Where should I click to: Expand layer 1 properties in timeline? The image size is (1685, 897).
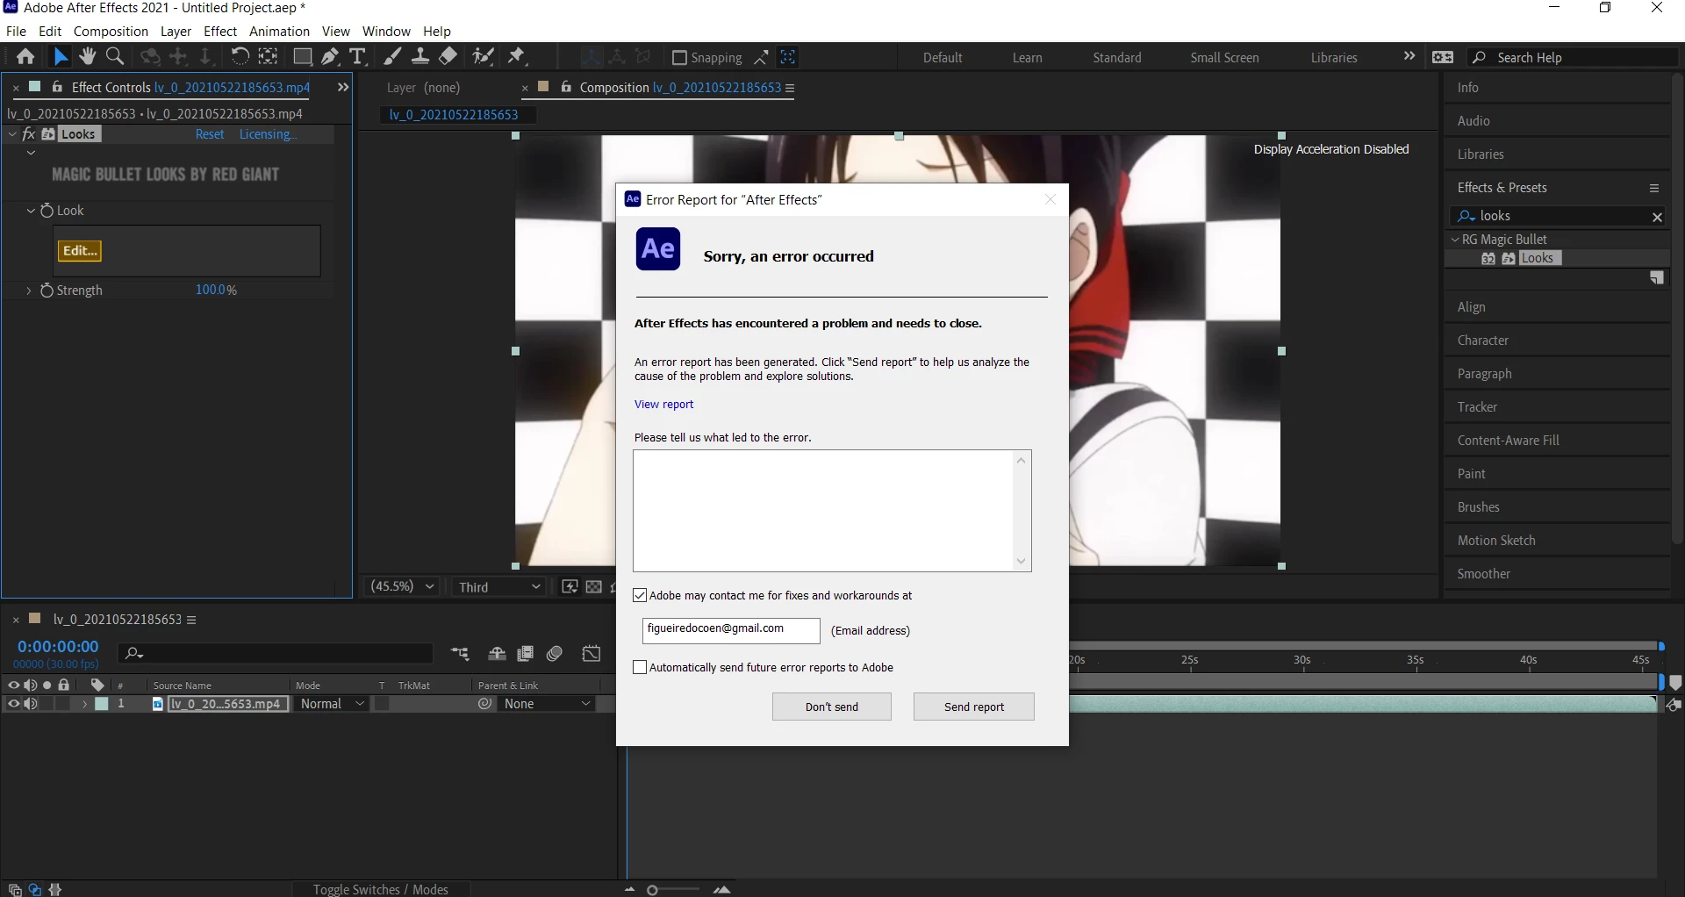tap(84, 704)
